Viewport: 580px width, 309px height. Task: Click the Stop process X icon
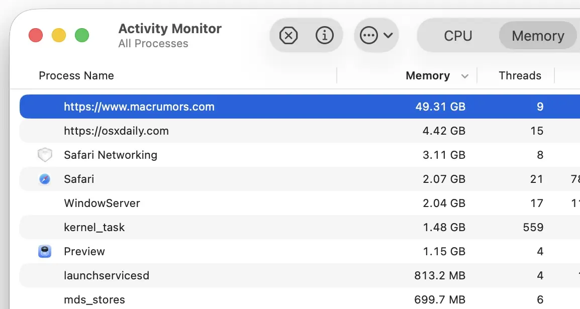pyautogui.click(x=288, y=36)
